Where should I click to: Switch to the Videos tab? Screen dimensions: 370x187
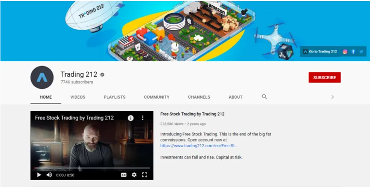(78, 97)
